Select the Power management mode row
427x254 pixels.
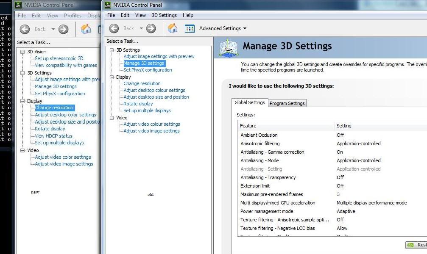(267, 211)
